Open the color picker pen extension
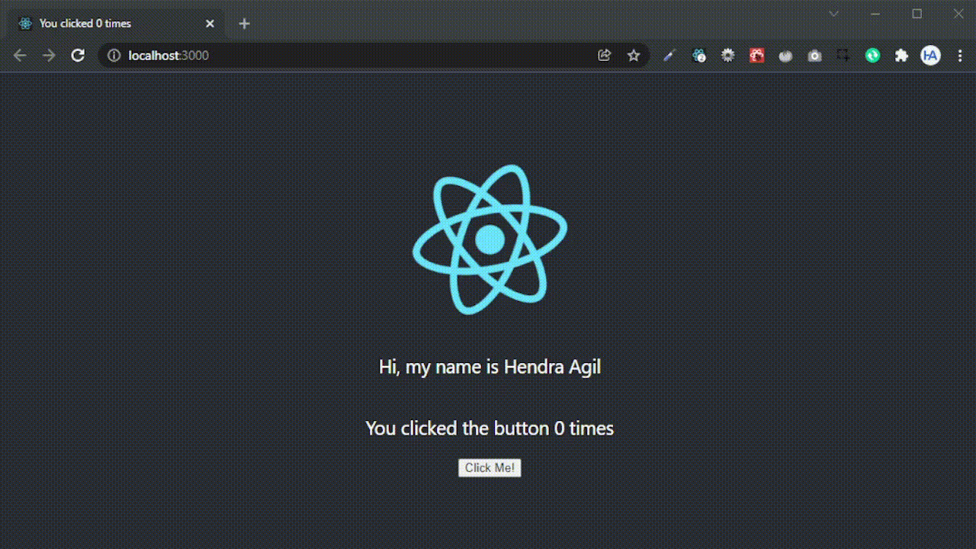This screenshot has height=549, width=976. pyautogui.click(x=669, y=56)
